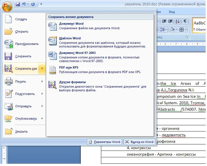This screenshot has width=207, height=166.
Task: Click the Redo icon in quick access toolbar
Action: (33, 4)
